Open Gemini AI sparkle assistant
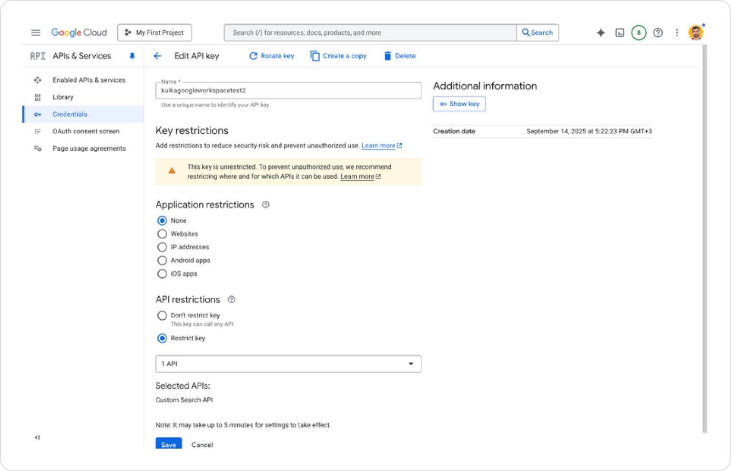 pos(601,33)
